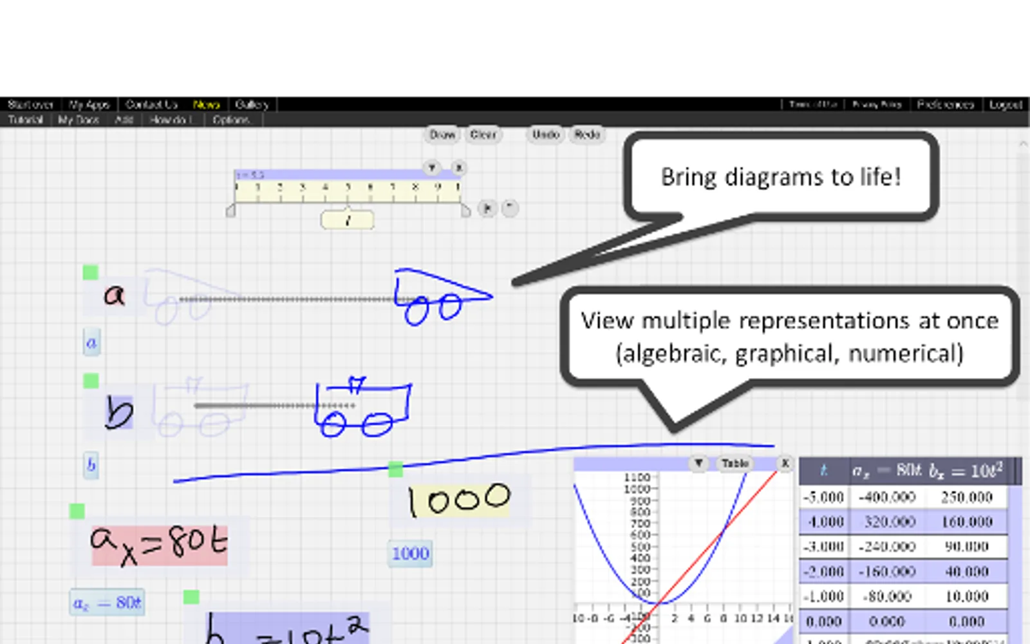Screen dimensions: 1030x644
Task: Click Redo
Action: pos(587,135)
